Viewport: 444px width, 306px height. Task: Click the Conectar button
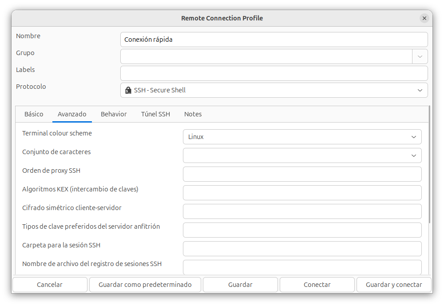click(317, 285)
